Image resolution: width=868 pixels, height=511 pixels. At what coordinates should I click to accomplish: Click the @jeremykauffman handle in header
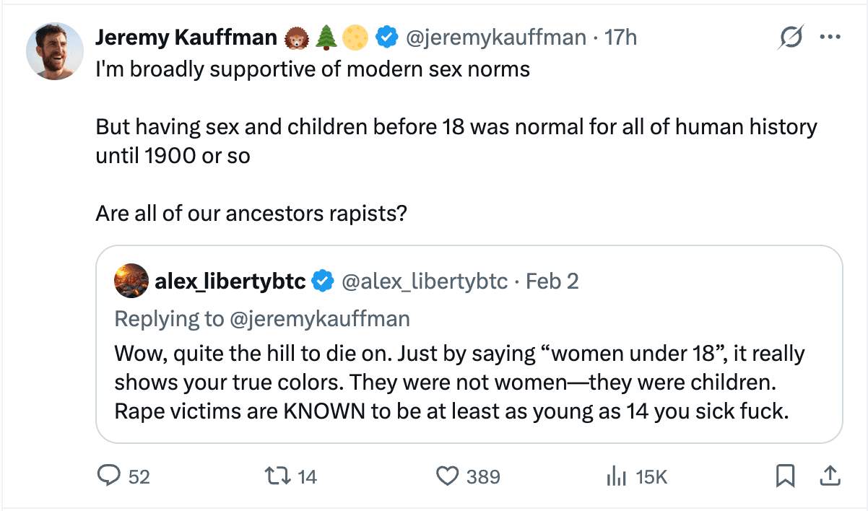click(497, 37)
